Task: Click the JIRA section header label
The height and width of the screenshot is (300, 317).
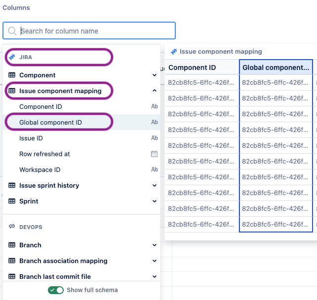Action: 26,57
